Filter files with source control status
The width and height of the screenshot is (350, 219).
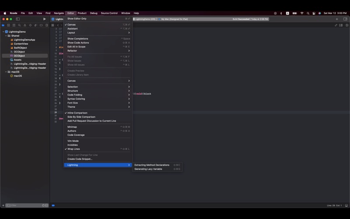[46, 205]
